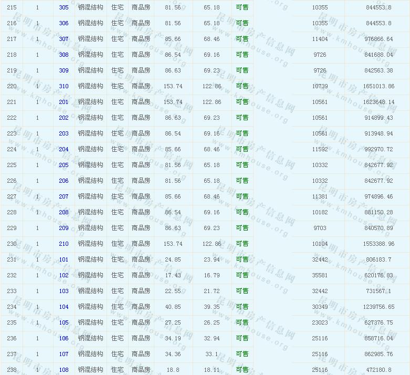Open room 208 listing
This screenshot has width=410, height=375.
[x=64, y=212]
